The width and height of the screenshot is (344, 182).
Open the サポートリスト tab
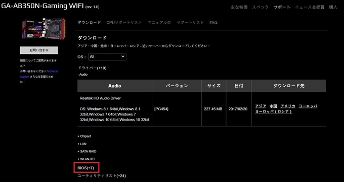(190, 23)
